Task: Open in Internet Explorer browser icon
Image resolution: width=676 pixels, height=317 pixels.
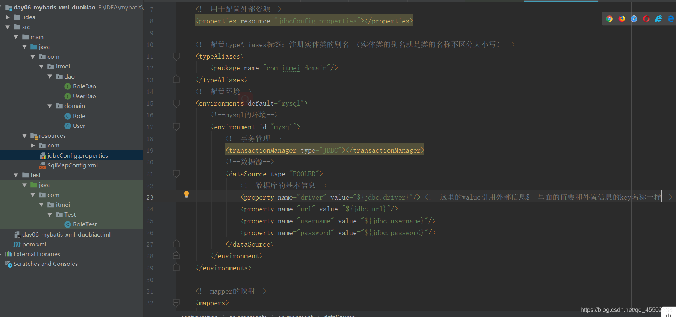Action: (658, 19)
